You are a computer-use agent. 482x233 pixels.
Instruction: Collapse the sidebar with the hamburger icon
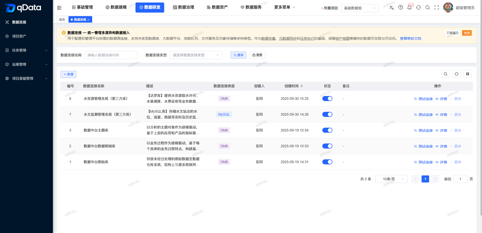(59, 8)
